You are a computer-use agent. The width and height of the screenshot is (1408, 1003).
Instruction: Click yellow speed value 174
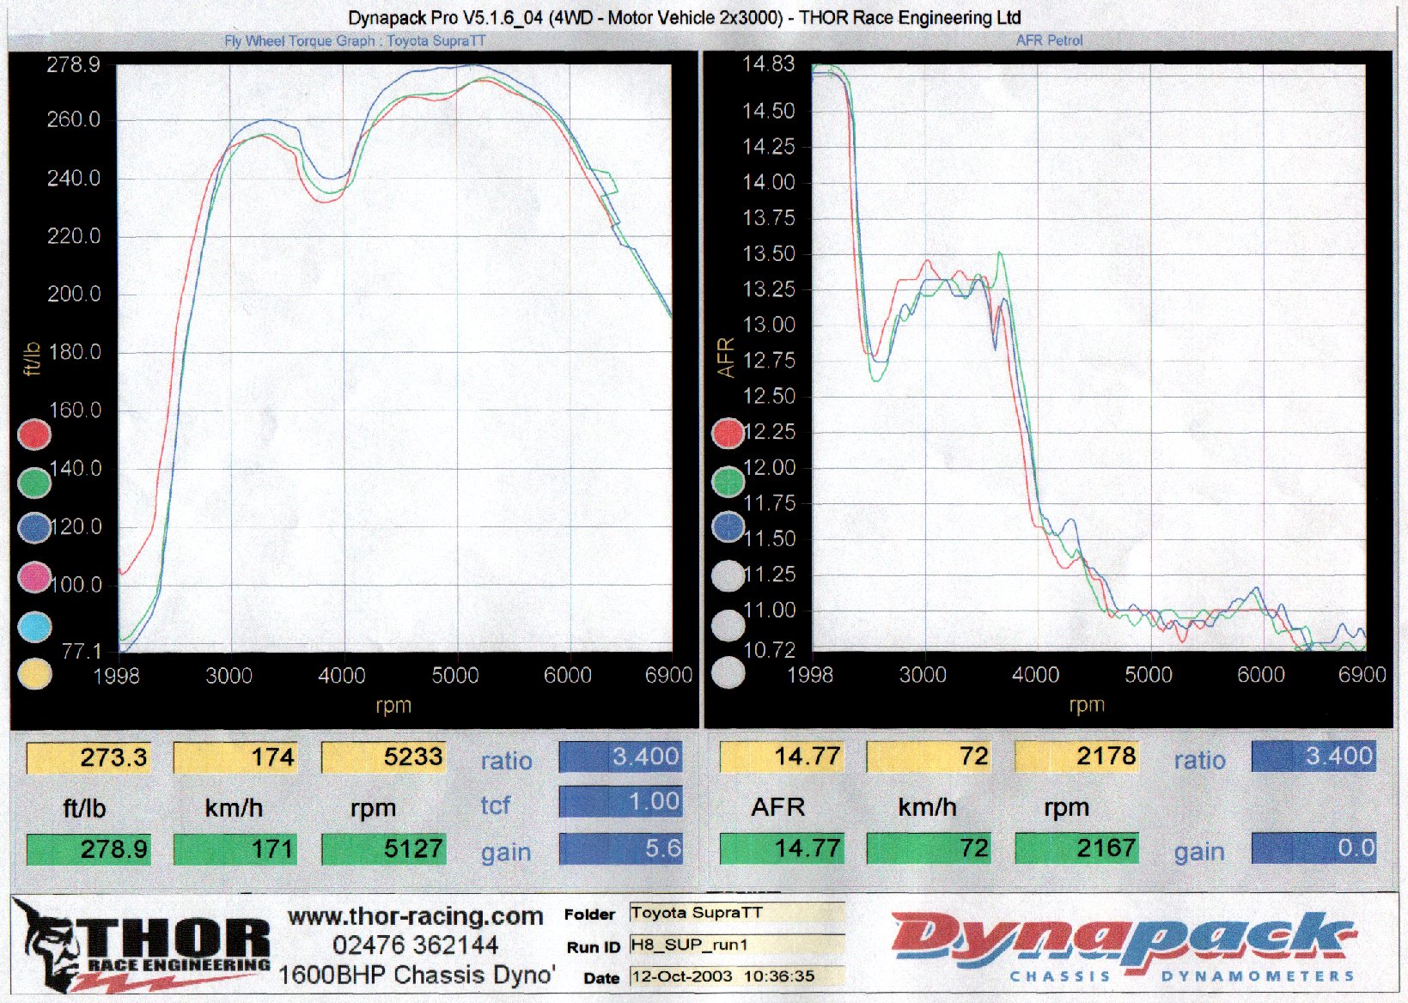pyautogui.click(x=235, y=757)
